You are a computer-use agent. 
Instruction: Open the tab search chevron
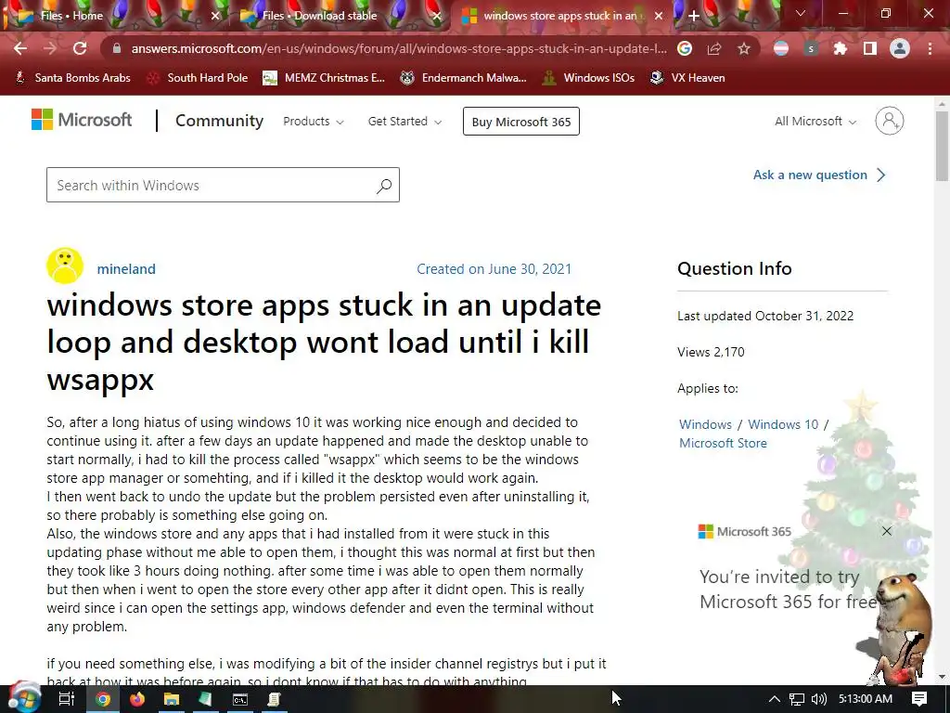point(801,13)
